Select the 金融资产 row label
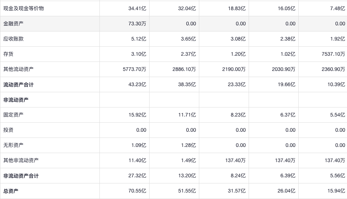This screenshot has height=199, width=347. [x=13, y=24]
